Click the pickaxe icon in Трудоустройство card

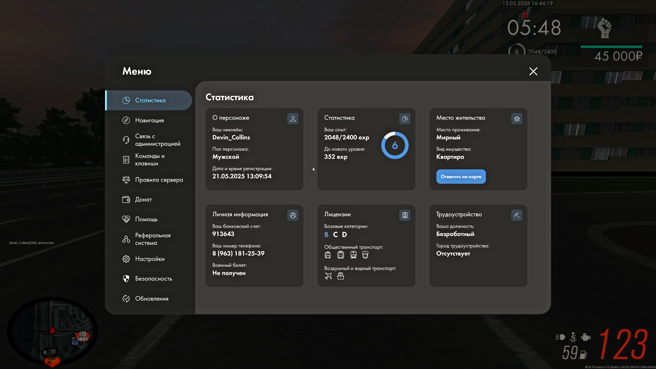(517, 215)
